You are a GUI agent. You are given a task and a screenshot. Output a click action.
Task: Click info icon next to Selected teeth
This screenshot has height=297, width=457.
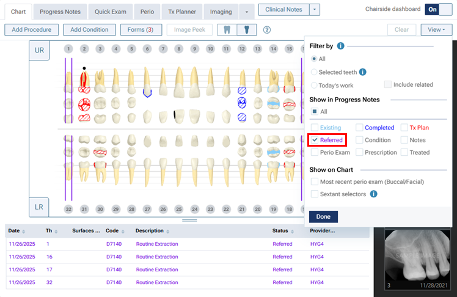pos(362,72)
